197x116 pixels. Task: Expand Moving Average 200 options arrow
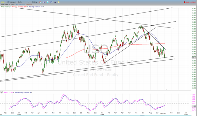[28, 7]
